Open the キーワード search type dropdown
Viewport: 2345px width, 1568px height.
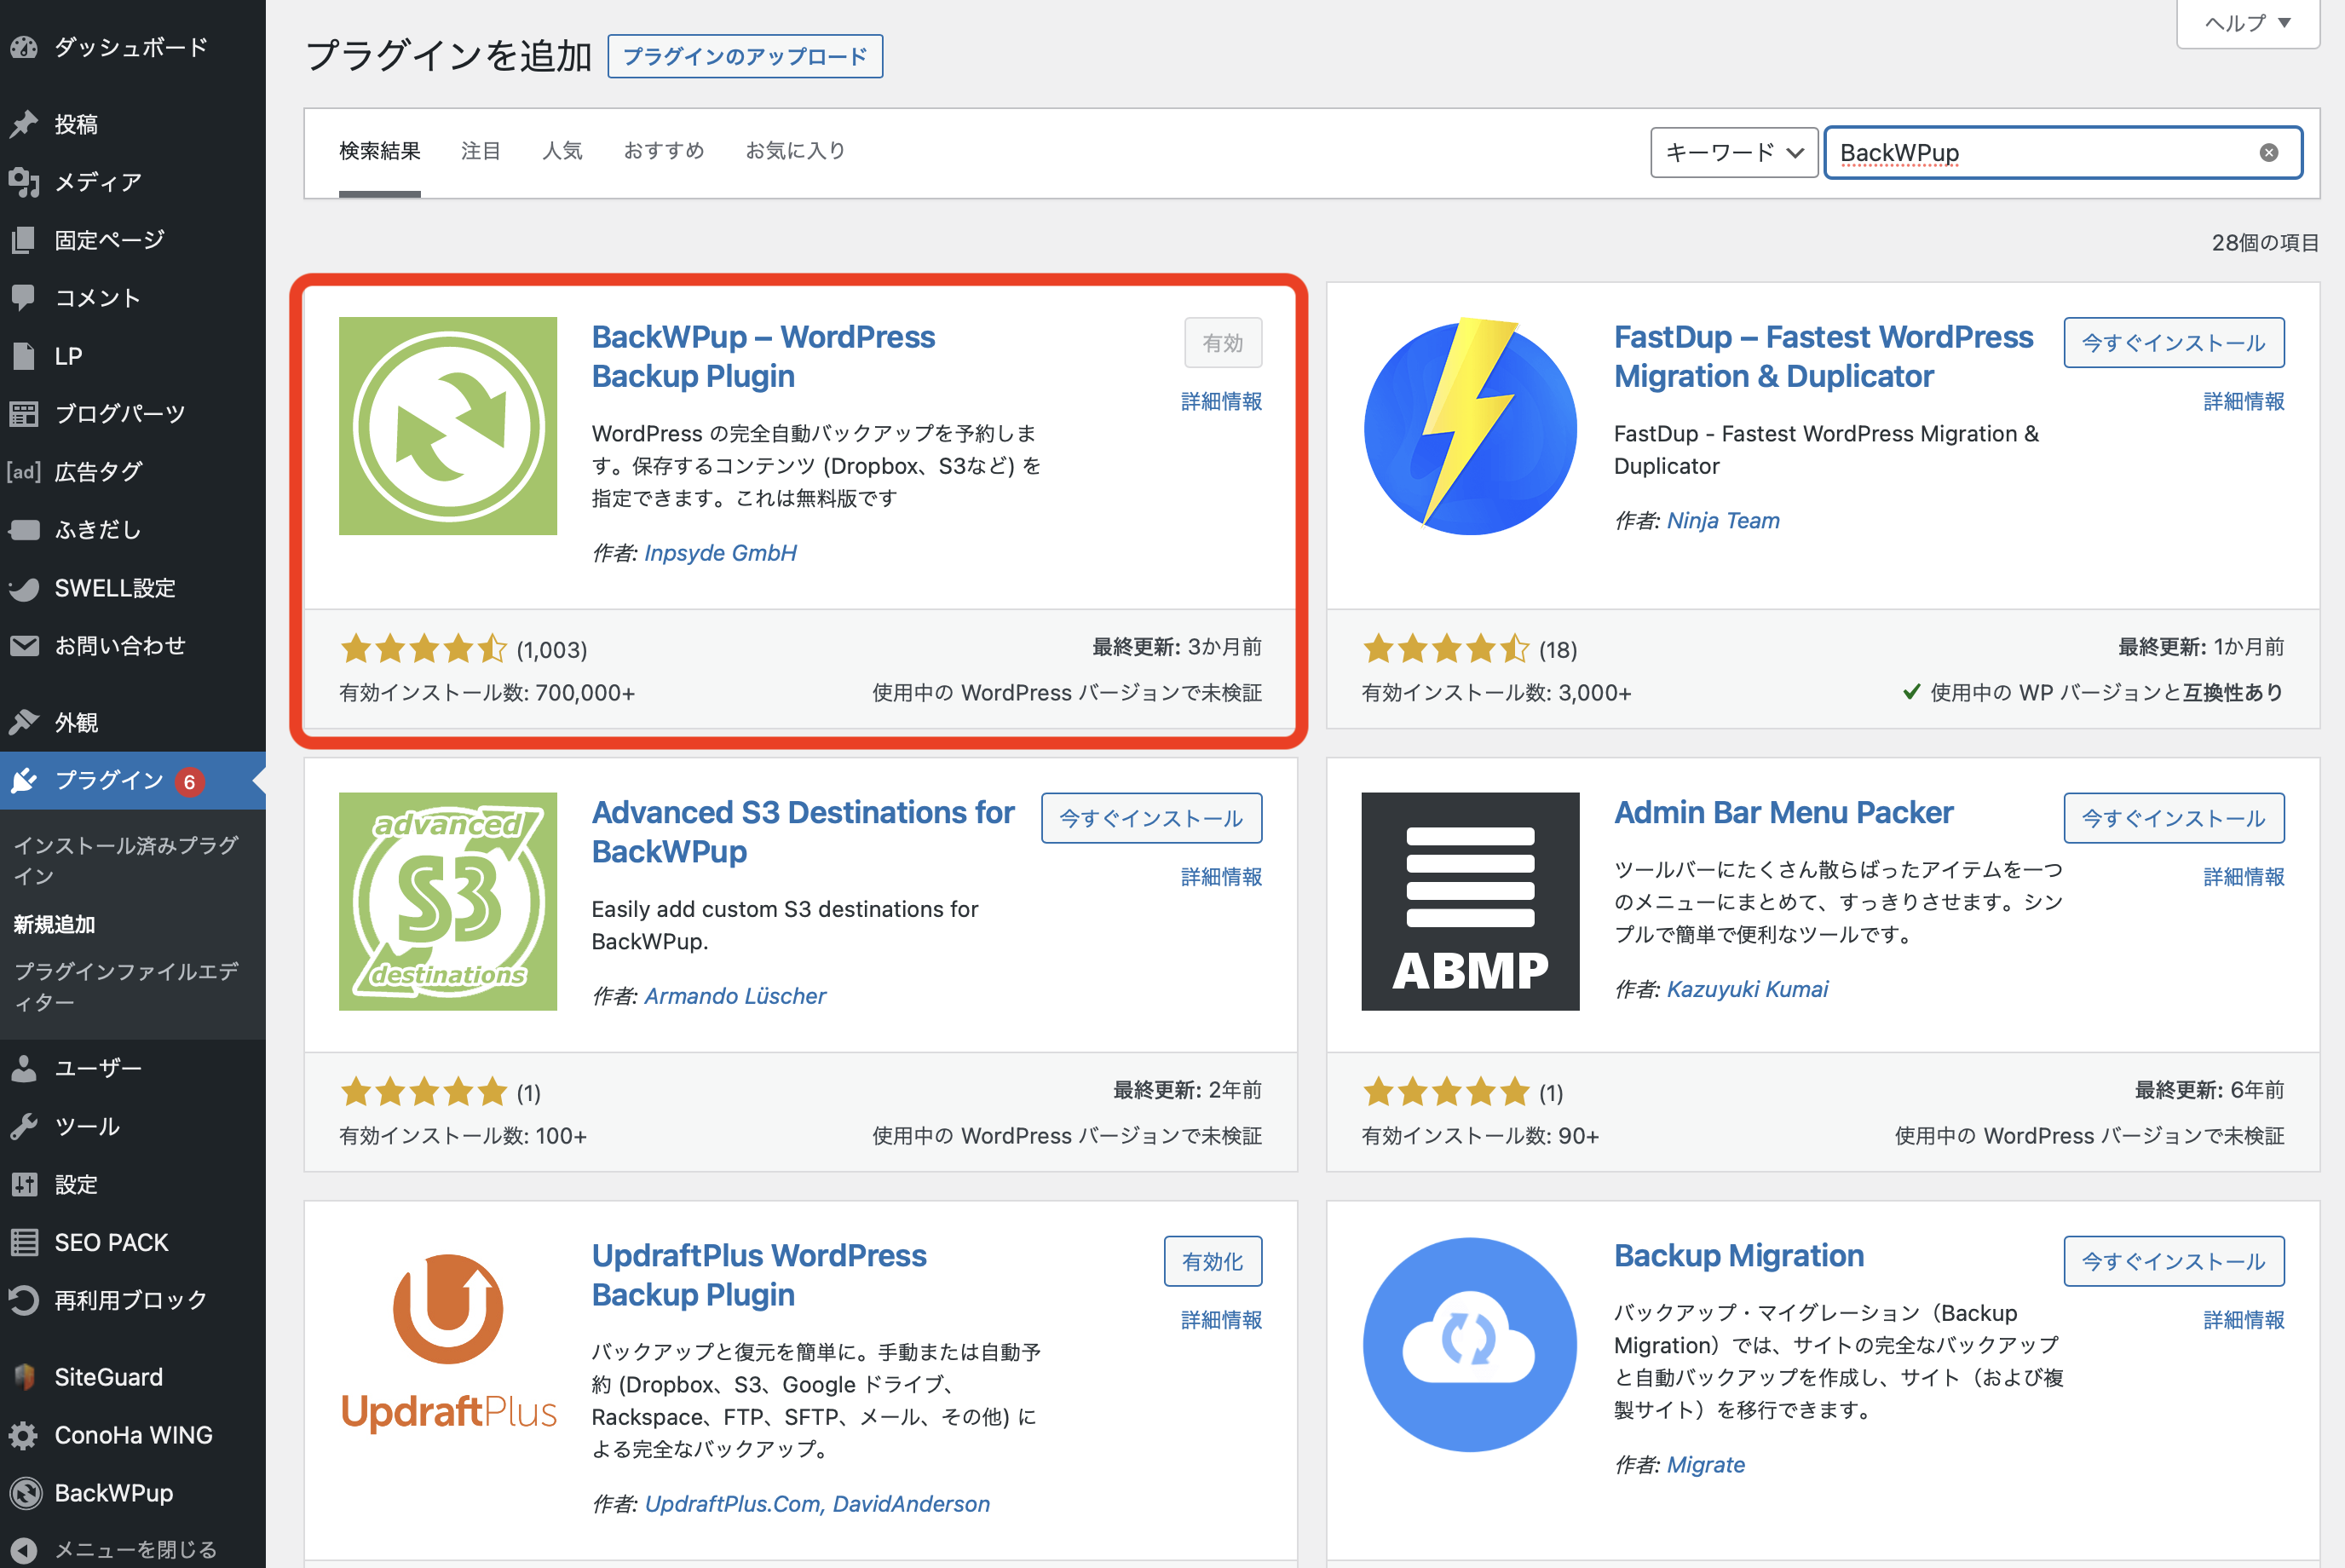(1733, 152)
